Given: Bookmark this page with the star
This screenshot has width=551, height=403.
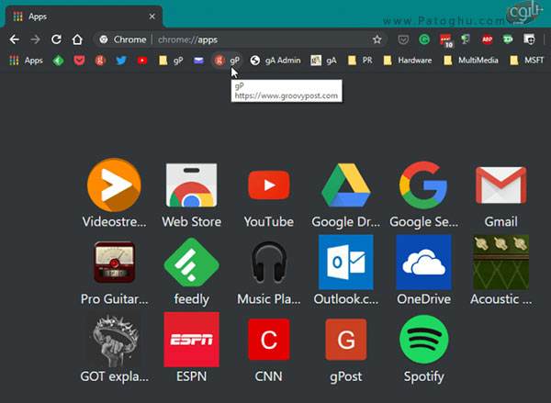Looking at the screenshot, I should coord(377,39).
